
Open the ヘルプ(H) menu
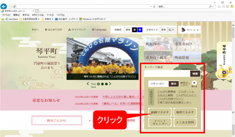pos(60,15)
